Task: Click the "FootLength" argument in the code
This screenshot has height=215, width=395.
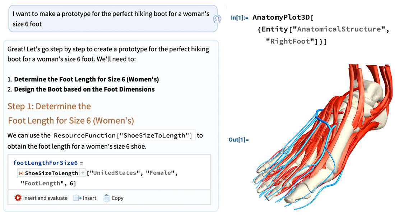Action: (42, 183)
